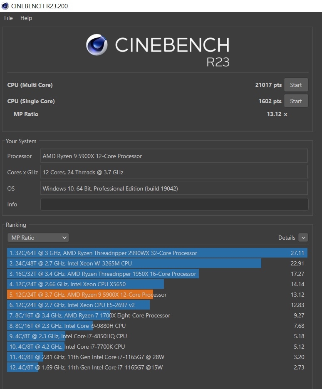Image resolution: width=322 pixels, height=389 pixels.
Task: Click the Cinebench sphere logo
Action: (x=97, y=45)
